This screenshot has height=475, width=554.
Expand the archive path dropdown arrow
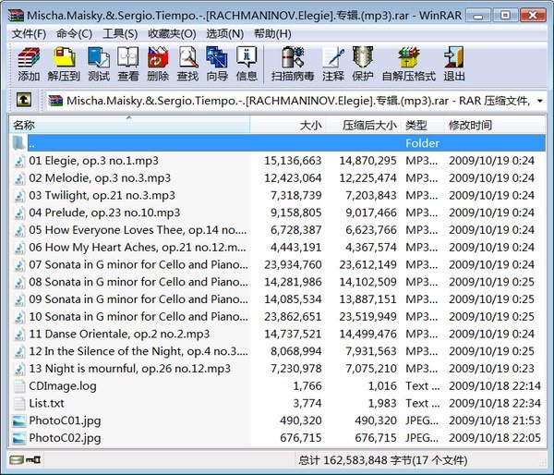(539, 101)
